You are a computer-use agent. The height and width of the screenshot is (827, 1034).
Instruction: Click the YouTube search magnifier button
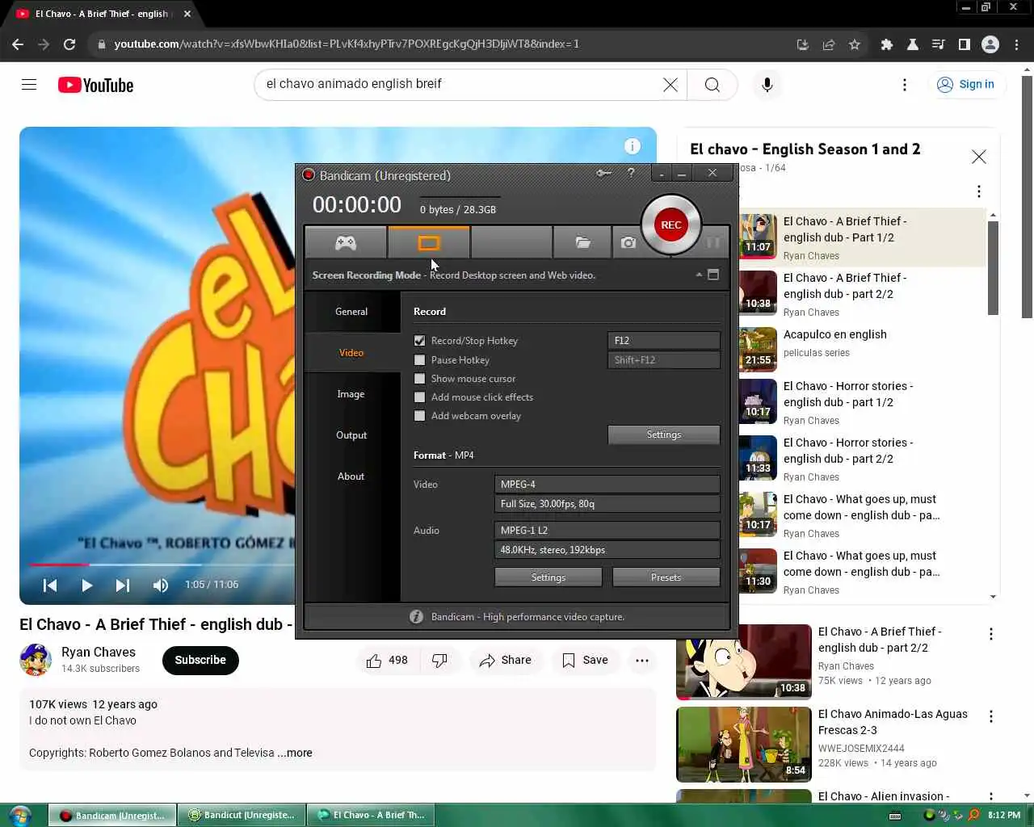[712, 84]
